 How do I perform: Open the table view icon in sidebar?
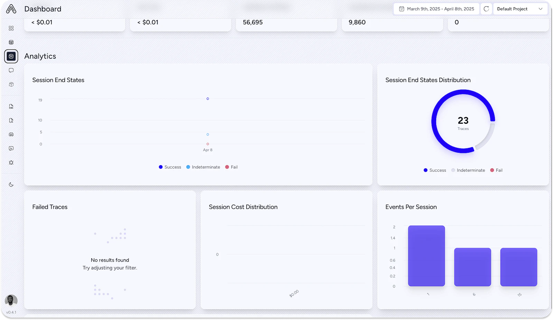(11, 43)
